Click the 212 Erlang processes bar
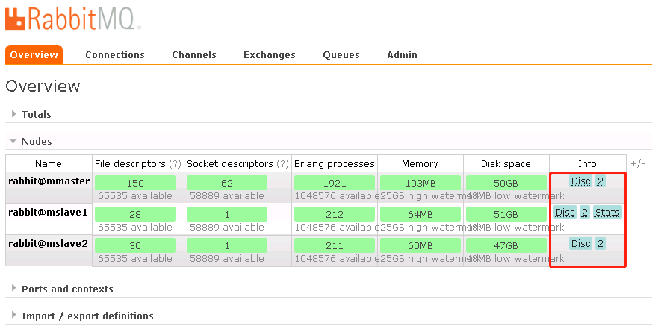The width and height of the screenshot is (652, 335). [x=335, y=214]
